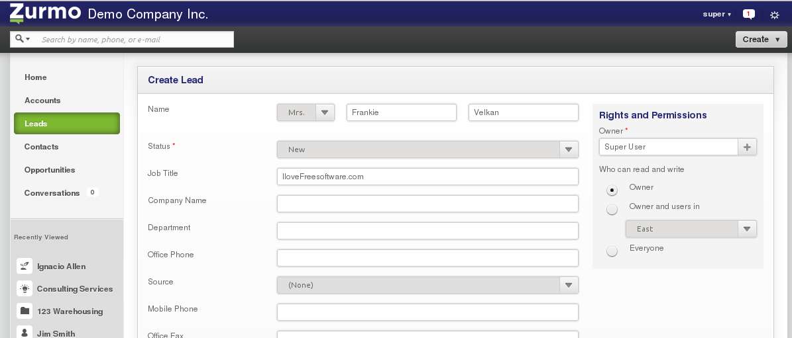Click the Conversations count badge 0
The width and height of the screenshot is (792, 338).
(x=92, y=192)
